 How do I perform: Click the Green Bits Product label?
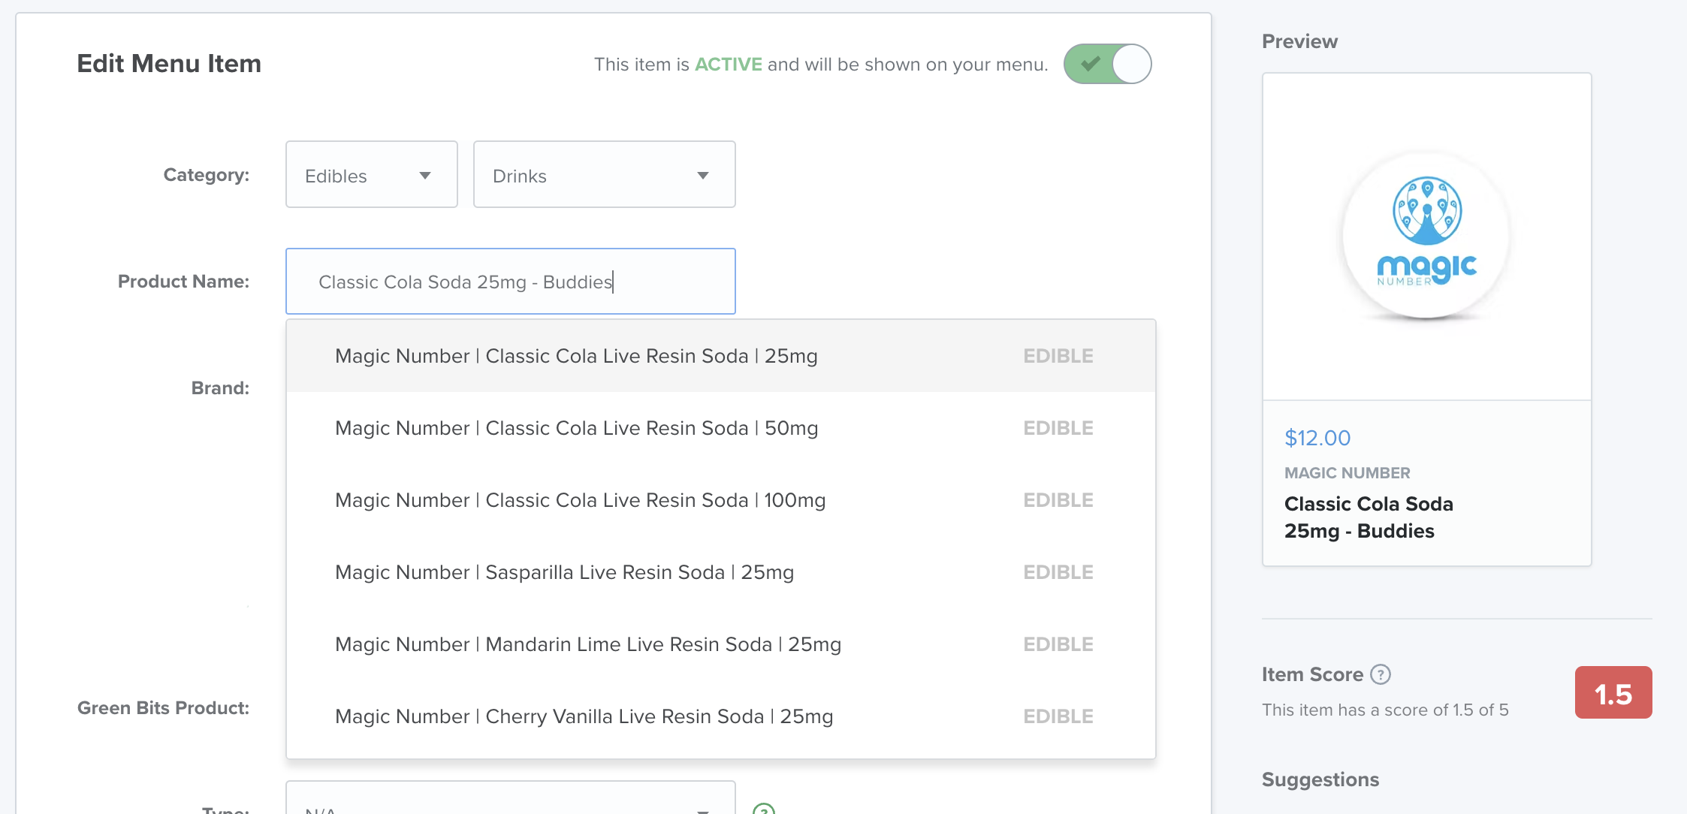pos(163,708)
